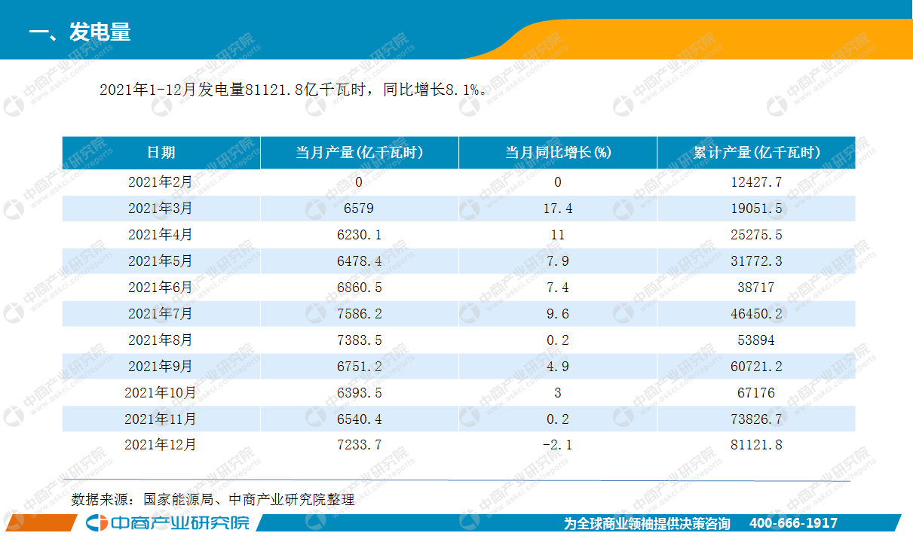
Task: Click the cumulative value 46450.2
Action: click(756, 314)
